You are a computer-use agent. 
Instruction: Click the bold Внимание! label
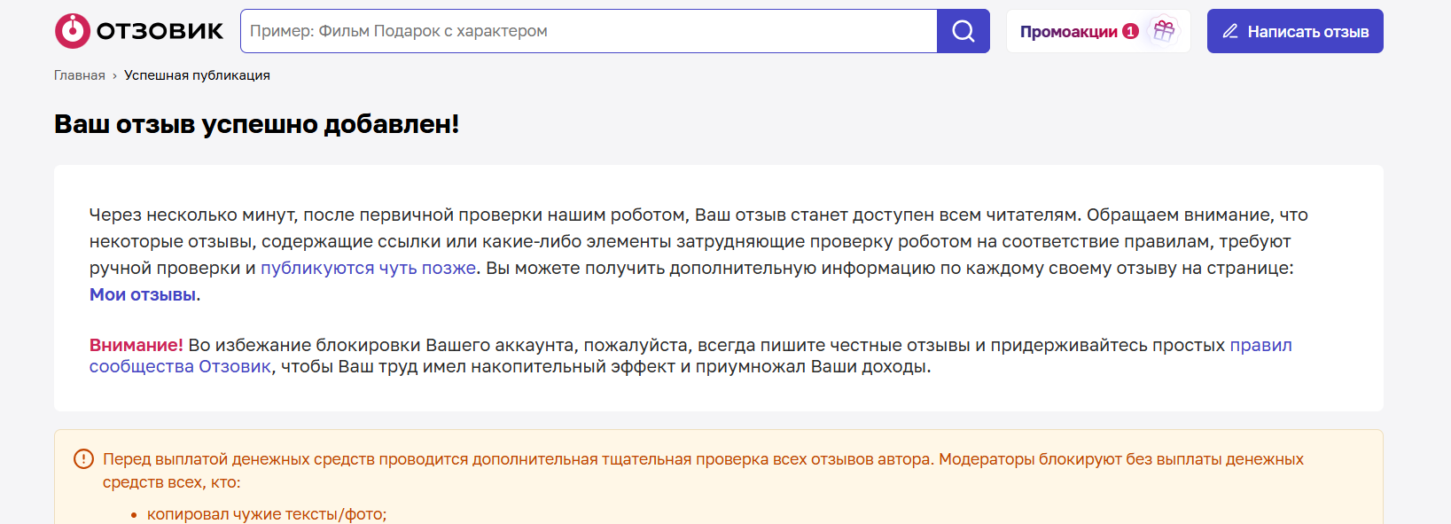137,345
